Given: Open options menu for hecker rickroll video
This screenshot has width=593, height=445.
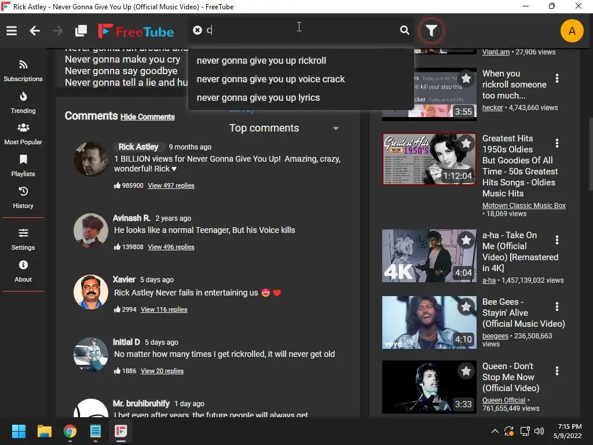Looking at the screenshot, I should [x=557, y=78].
